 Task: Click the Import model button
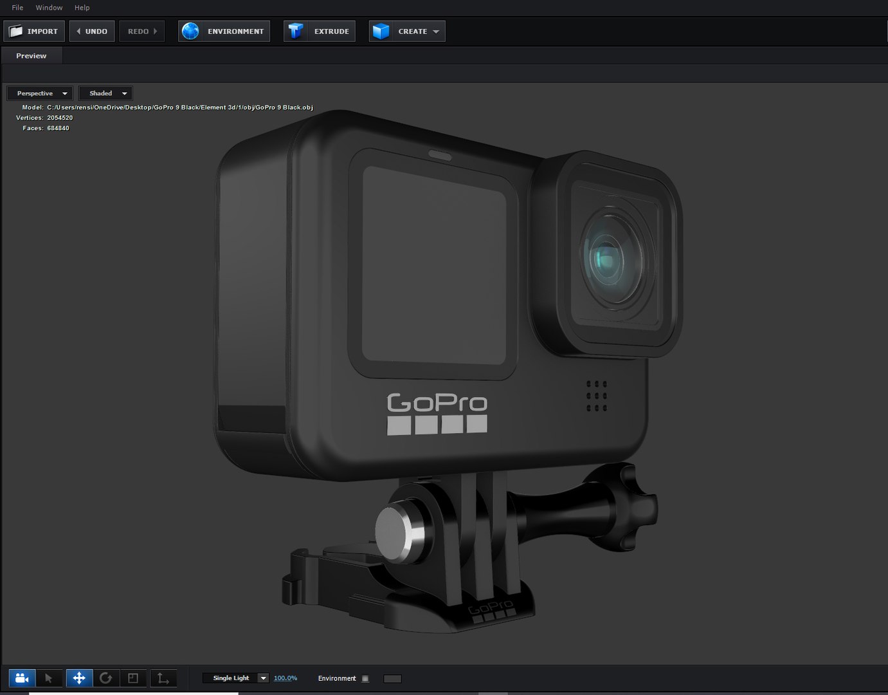[34, 31]
